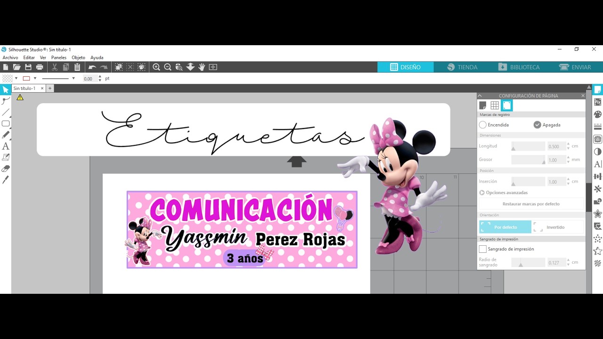The height and width of the screenshot is (339, 603).
Task: Switch to the TIENDA tab
Action: click(x=462, y=67)
